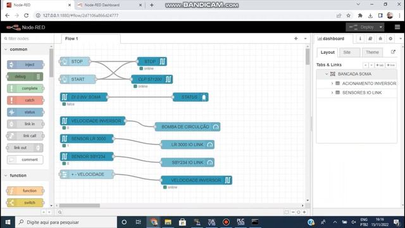Click the canvas horizontal scrollbar thumb

80,205
